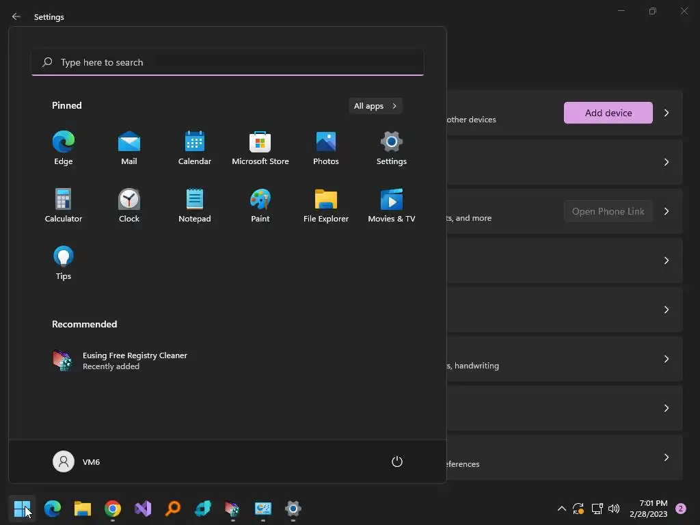Open the Clock app
This screenshot has height=525, width=700.
(x=129, y=206)
